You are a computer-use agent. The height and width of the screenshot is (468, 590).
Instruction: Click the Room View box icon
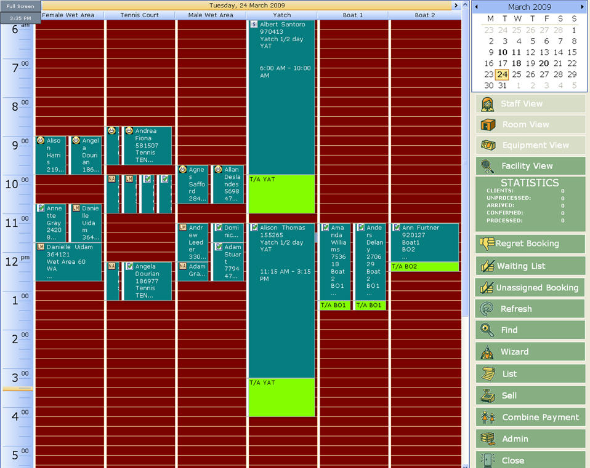pos(488,125)
